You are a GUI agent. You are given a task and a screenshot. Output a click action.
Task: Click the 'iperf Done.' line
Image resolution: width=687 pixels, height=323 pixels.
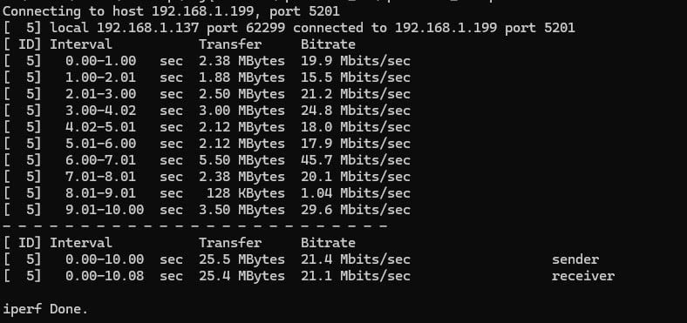pos(45,309)
